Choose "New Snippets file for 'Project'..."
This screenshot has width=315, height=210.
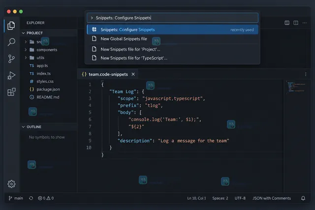[x=173, y=49]
